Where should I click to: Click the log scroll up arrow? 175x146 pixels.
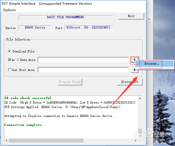(140, 98)
